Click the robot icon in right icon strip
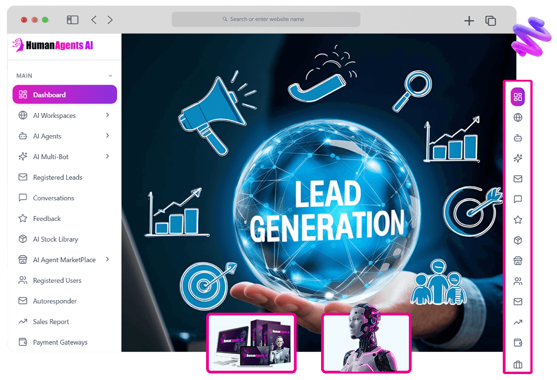Screen dimensions: 557x380 pos(517,138)
